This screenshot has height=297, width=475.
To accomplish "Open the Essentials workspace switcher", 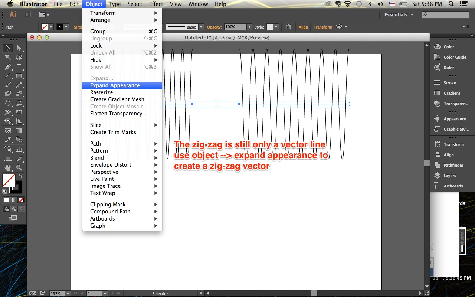I will point(398,15).
